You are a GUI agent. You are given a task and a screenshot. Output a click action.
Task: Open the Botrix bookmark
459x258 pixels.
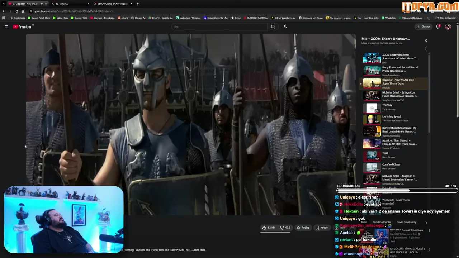tap(236, 18)
